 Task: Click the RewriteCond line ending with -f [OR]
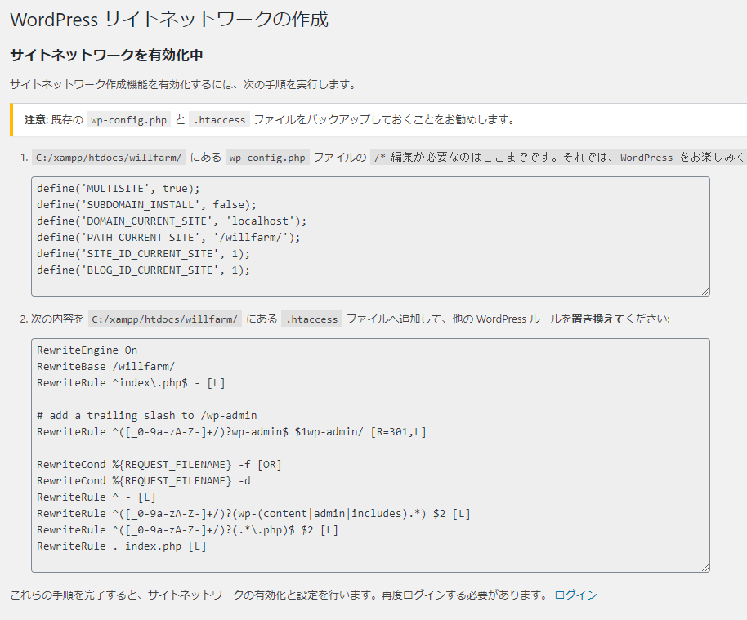pyautogui.click(x=159, y=464)
